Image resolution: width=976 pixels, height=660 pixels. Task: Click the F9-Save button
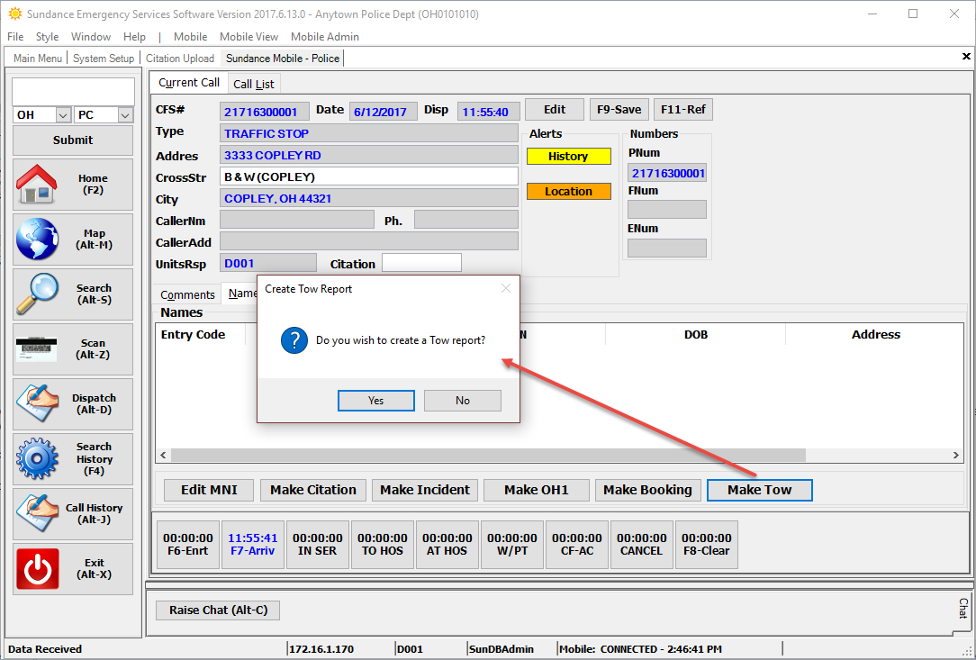(x=619, y=110)
